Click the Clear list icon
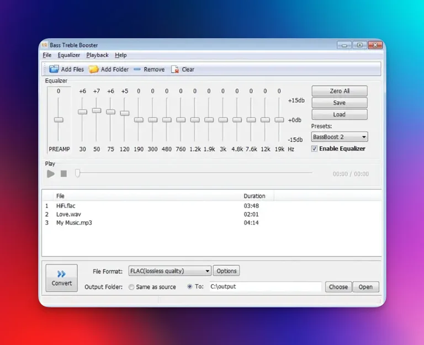This screenshot has width=424, height=345. [175, 70]
